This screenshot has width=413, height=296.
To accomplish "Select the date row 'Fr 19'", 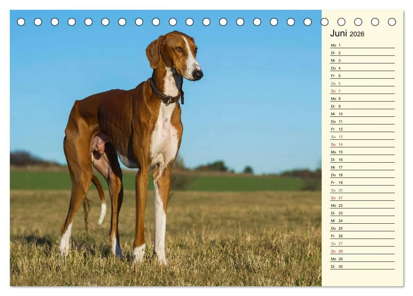I will [362, 183].
